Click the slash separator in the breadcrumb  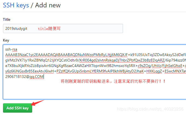point(32,5)
